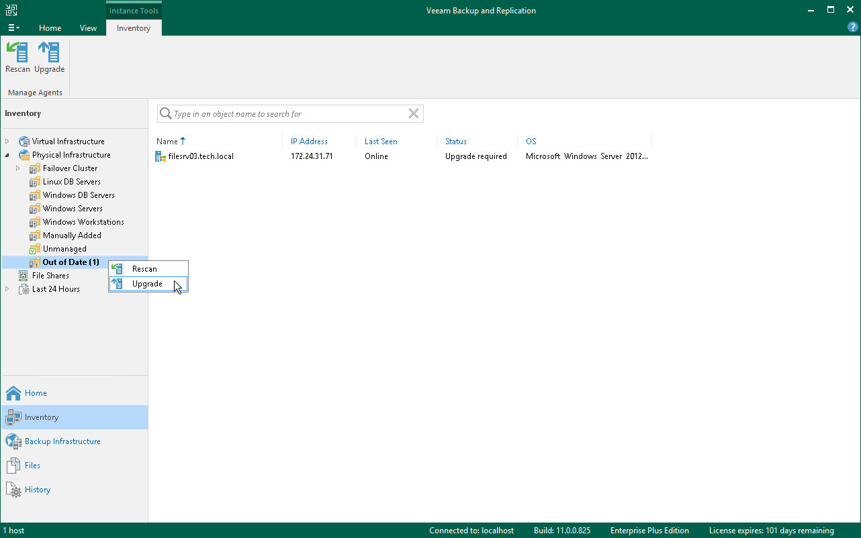
Task: Click the context menu Upgrade icon
Action: 118,284
